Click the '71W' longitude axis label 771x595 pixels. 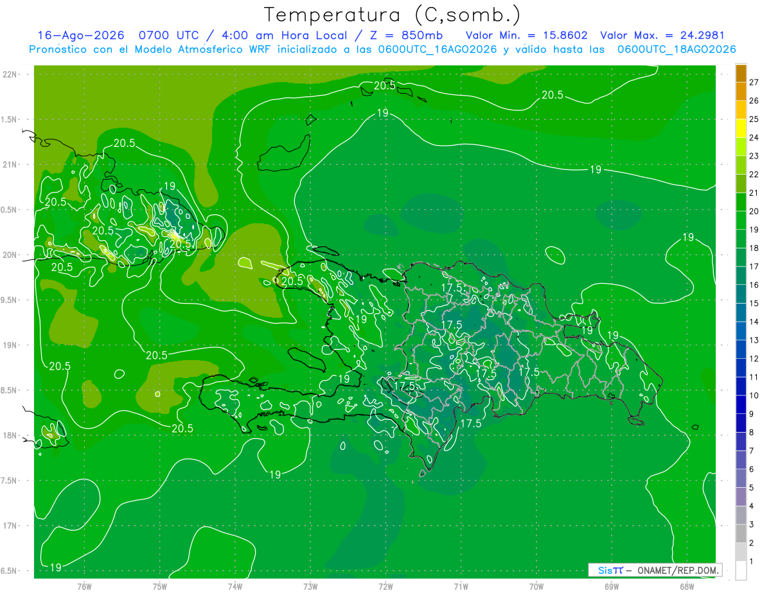[461, 586]
